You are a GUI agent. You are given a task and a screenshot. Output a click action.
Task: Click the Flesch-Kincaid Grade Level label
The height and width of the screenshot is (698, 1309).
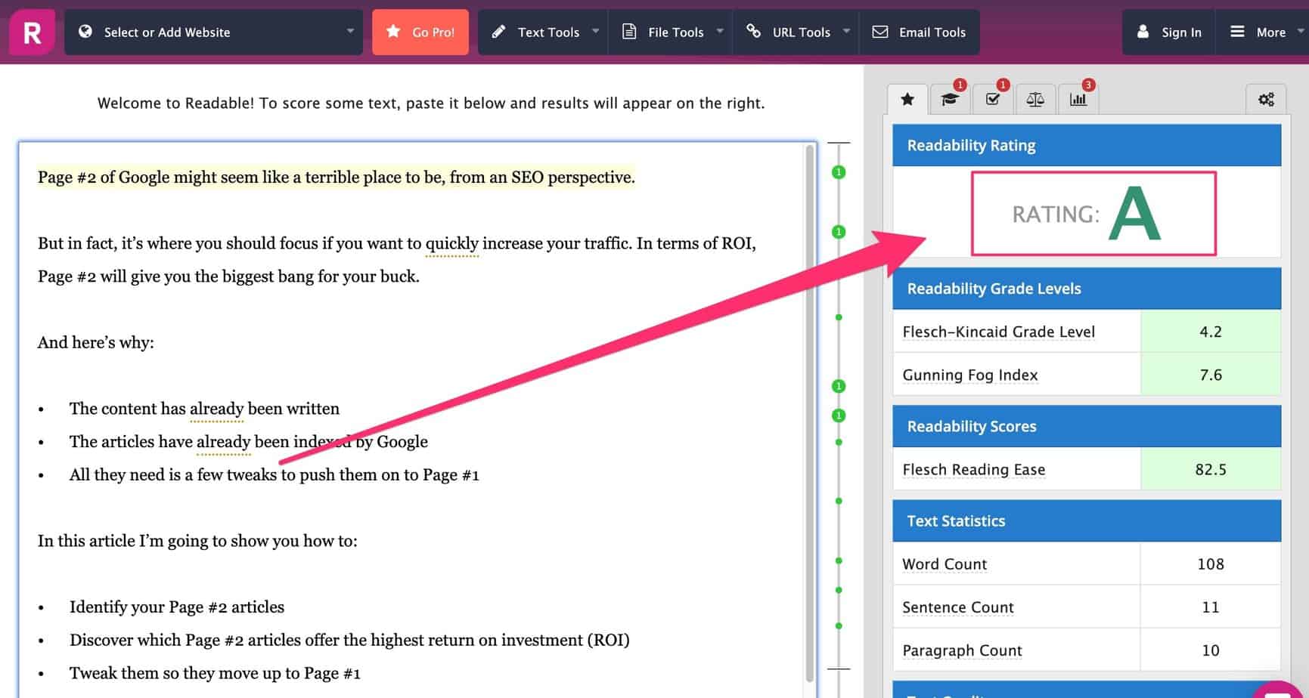tap(998, 332)
